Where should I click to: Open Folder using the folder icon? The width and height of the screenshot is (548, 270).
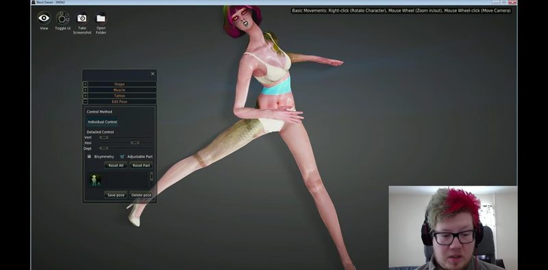tap(101, 18)
